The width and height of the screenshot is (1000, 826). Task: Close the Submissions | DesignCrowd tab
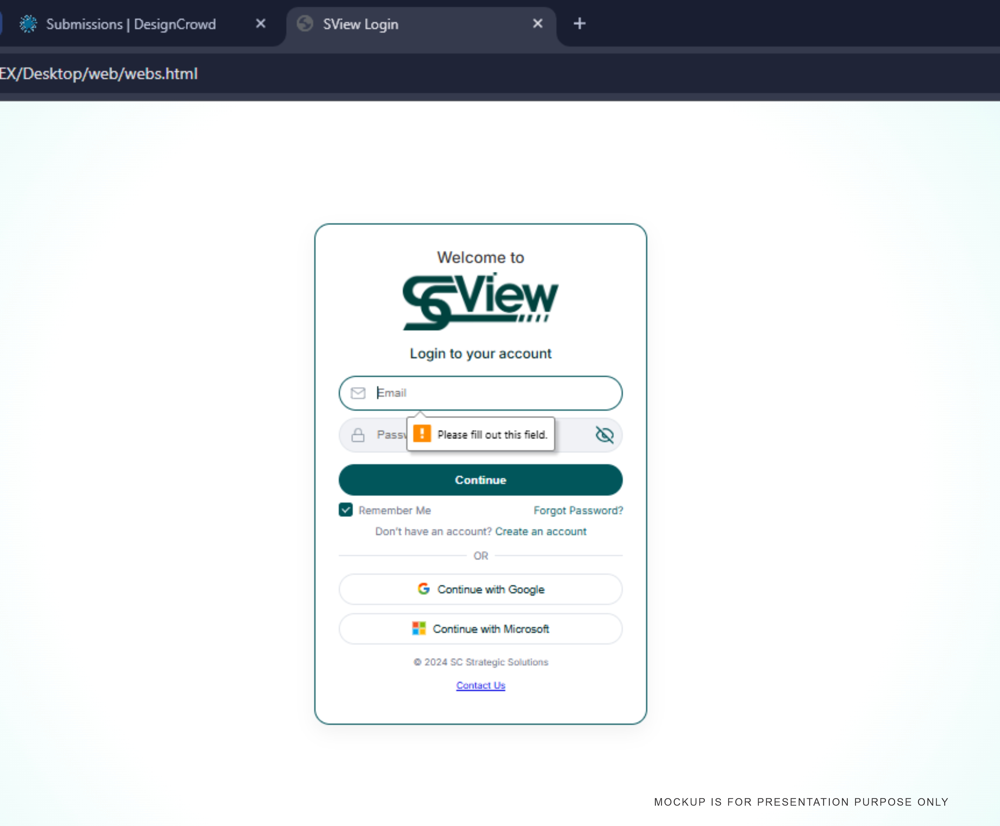(260, 24)
